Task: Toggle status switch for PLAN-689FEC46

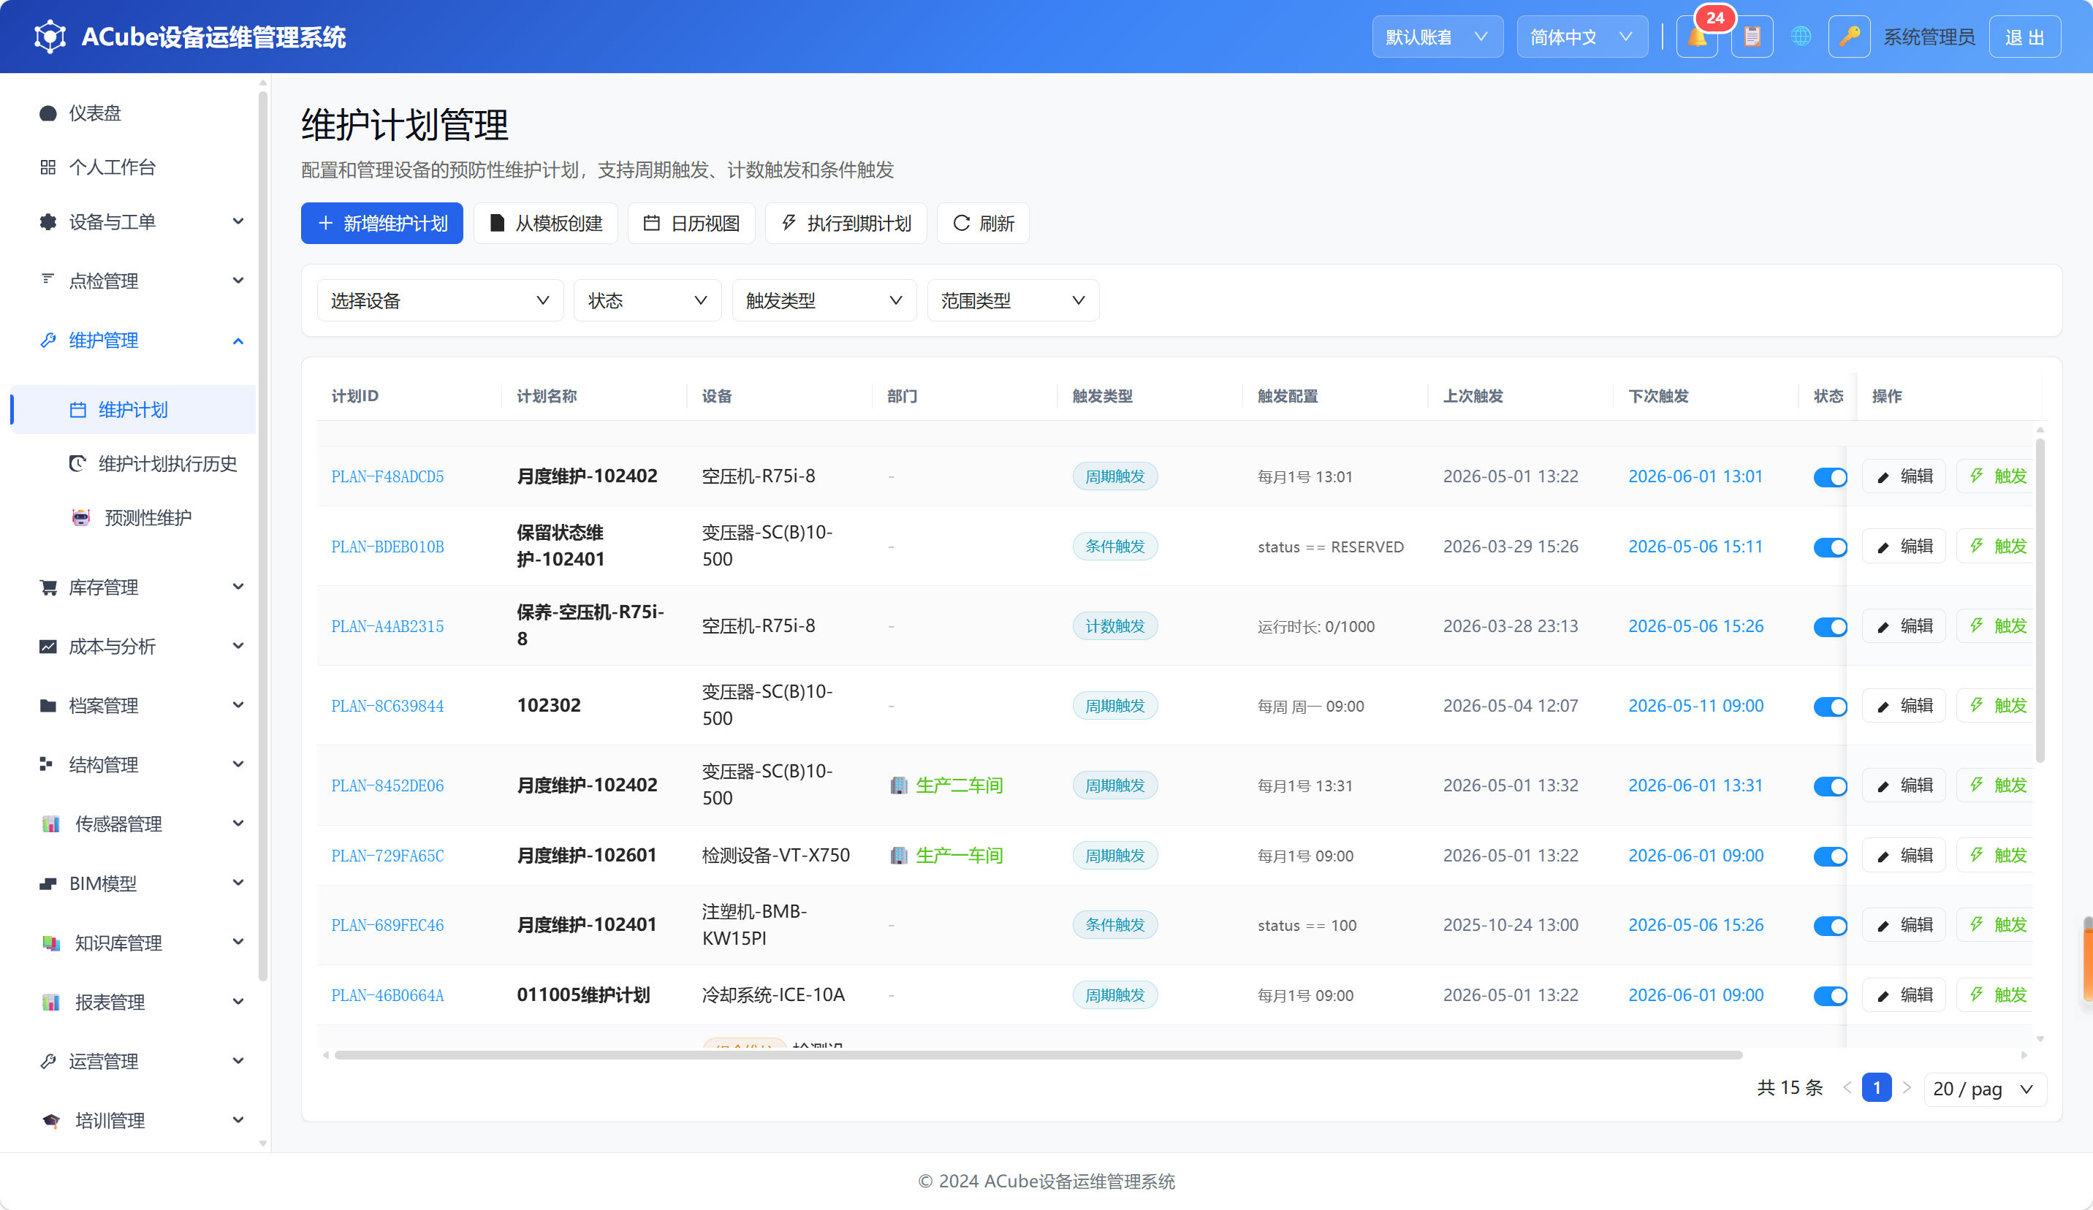Action: click(x=1830, y=925)
